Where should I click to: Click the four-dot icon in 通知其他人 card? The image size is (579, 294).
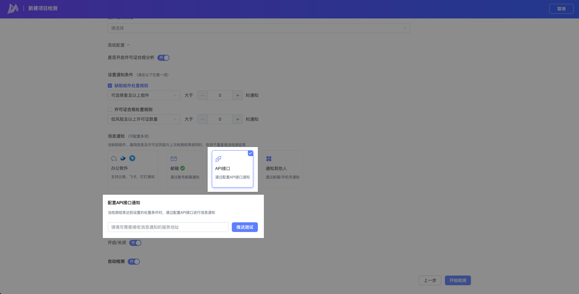(269, 159)
